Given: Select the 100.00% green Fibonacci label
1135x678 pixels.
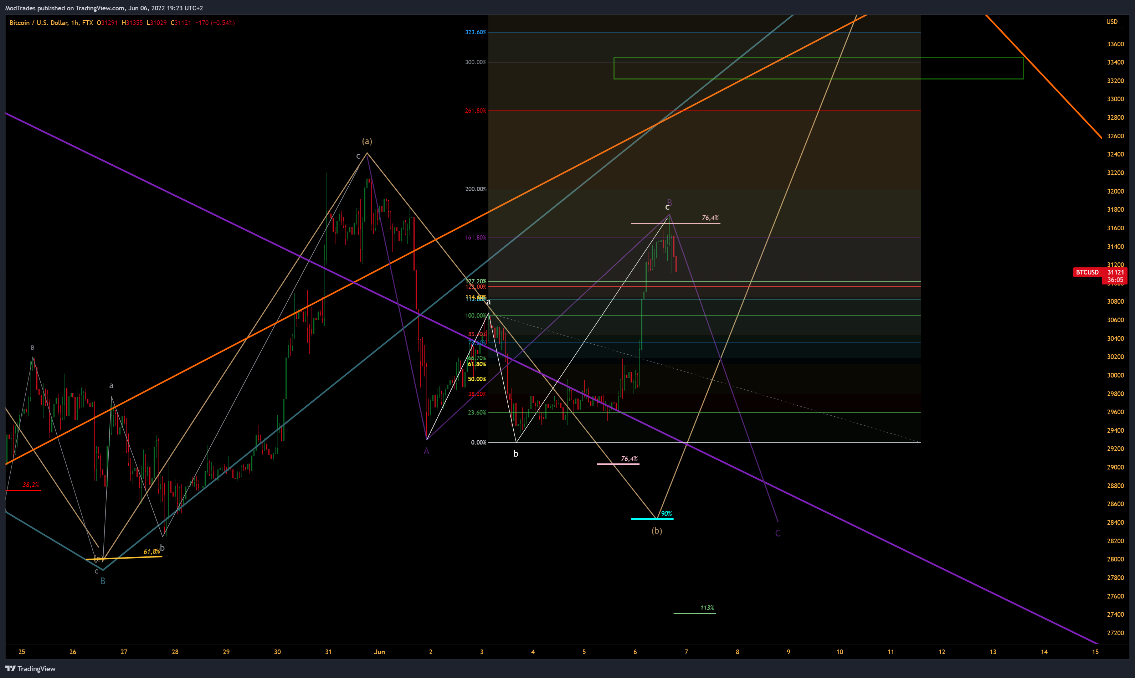Looking at the screenshot, I should pos(476,316).
